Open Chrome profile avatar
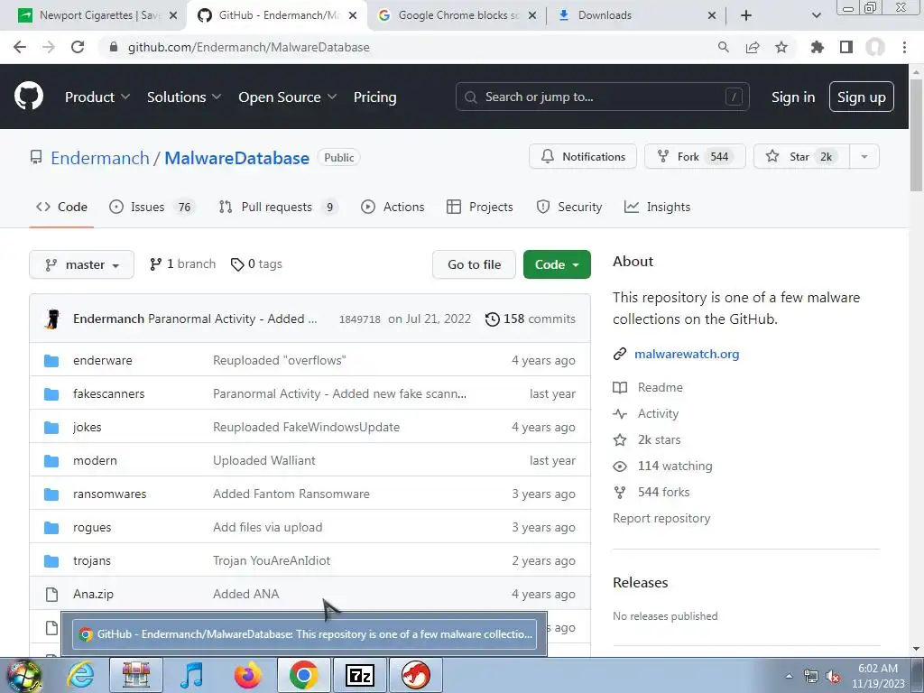This screenshot has width=924, height=693. pos(875,47)
